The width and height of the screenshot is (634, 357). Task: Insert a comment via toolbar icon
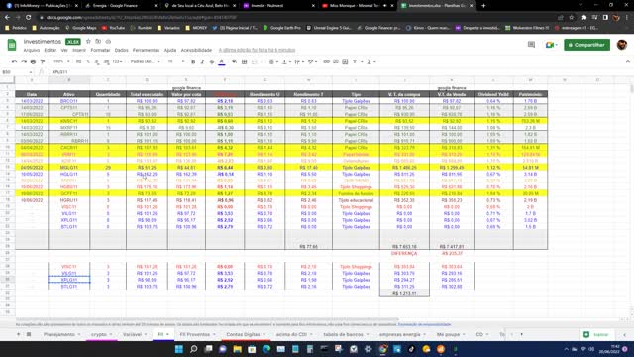pyautogui.click(x=336, y=61)
